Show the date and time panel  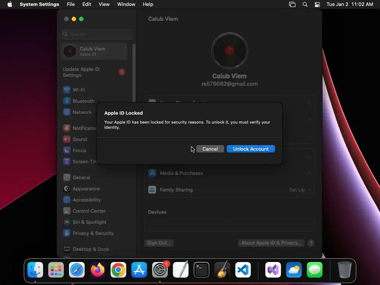point(350,4)
